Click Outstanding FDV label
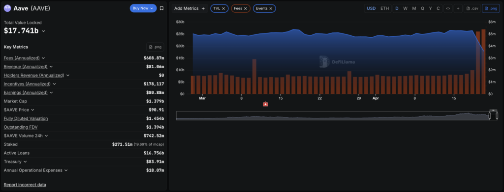 (x=21, y=127)
